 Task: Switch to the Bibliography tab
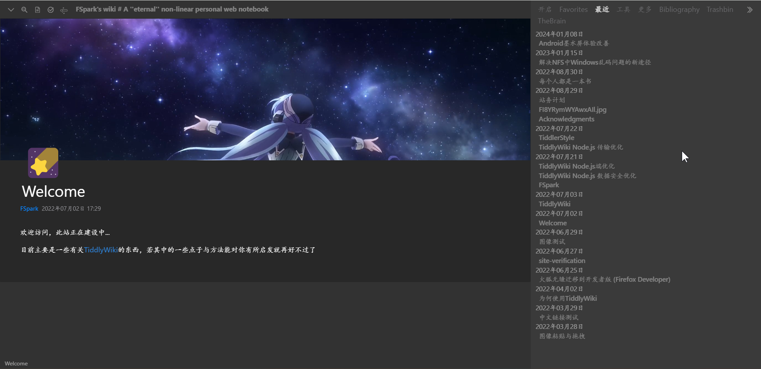tap(679, 10)
